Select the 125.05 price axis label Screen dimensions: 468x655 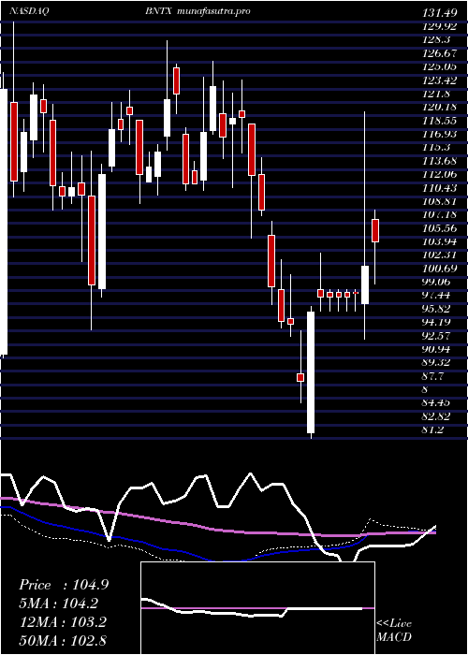[x=440, y=66]
